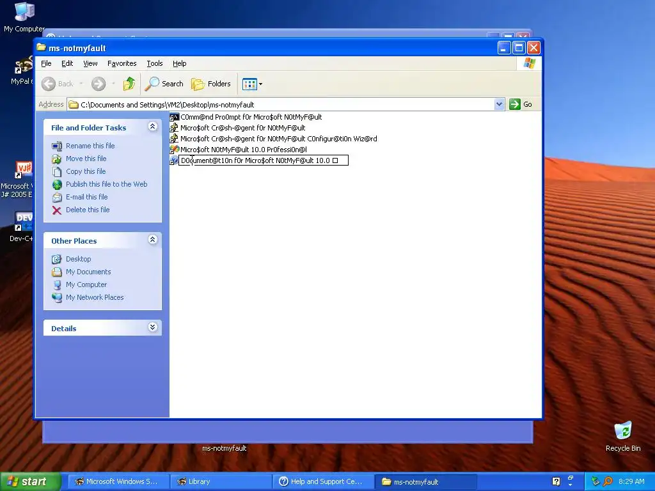Click the ms-notmyfault taskbar button
This screenshot has width=655, height=491.
(x=425, y=481)
